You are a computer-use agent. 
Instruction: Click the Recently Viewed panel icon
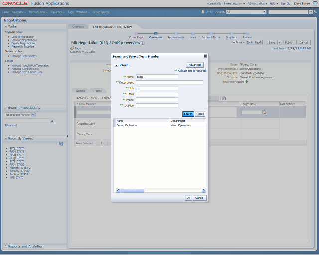[61, 144]
